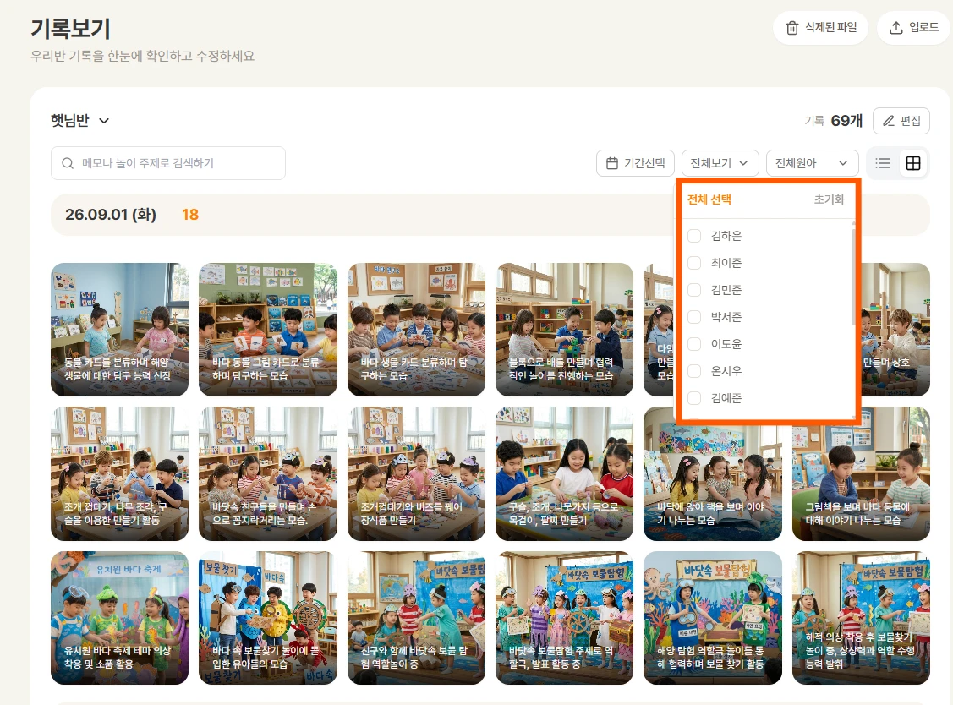953x705 pixels.
Task: Select 전체 선택 in the children list
Action: (x=709, y=199)
